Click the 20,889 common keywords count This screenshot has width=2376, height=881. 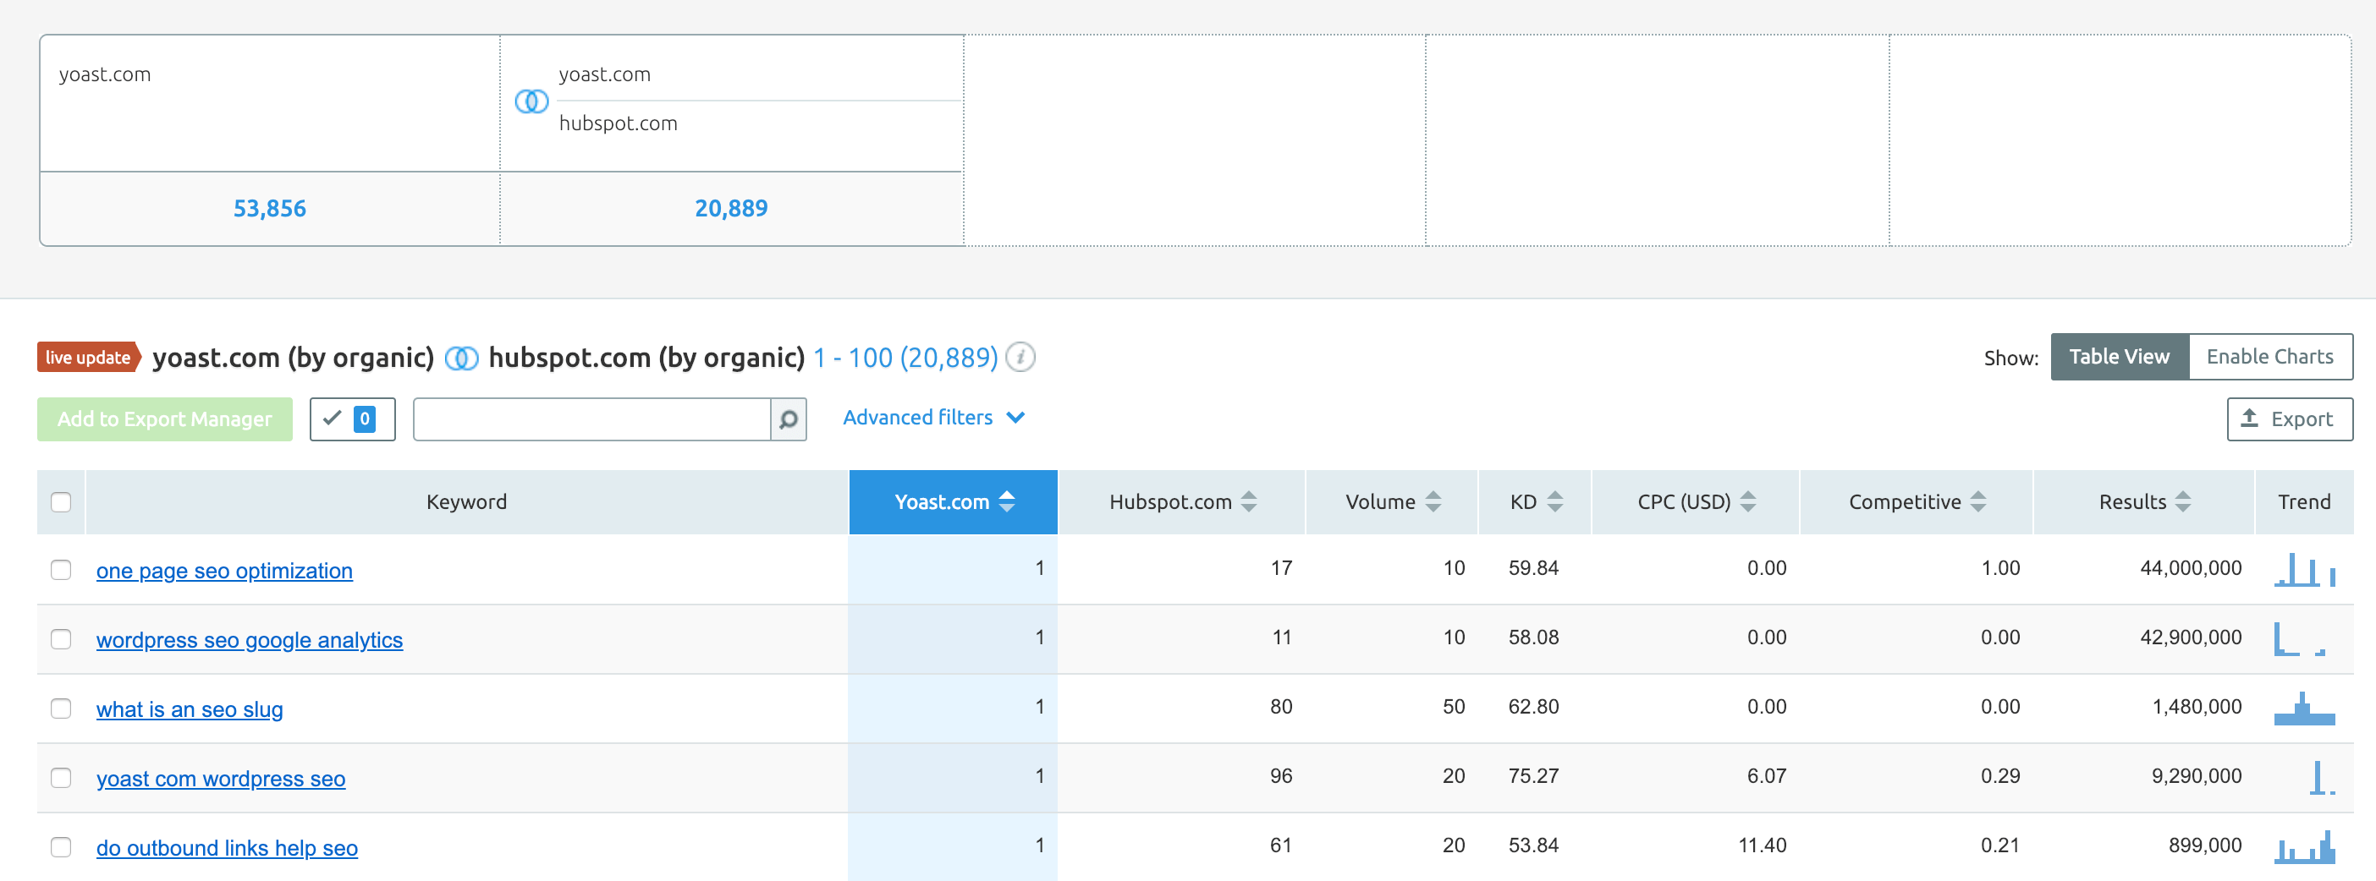click(730, 208)
